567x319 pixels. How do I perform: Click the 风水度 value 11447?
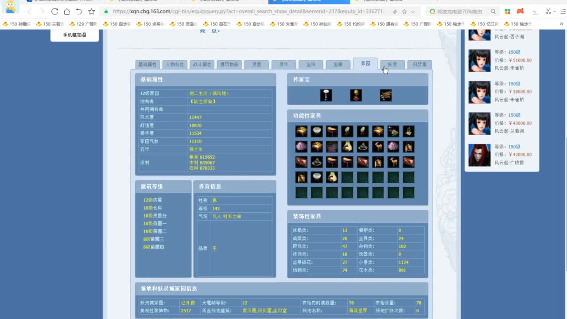click(x=195, y=117)
